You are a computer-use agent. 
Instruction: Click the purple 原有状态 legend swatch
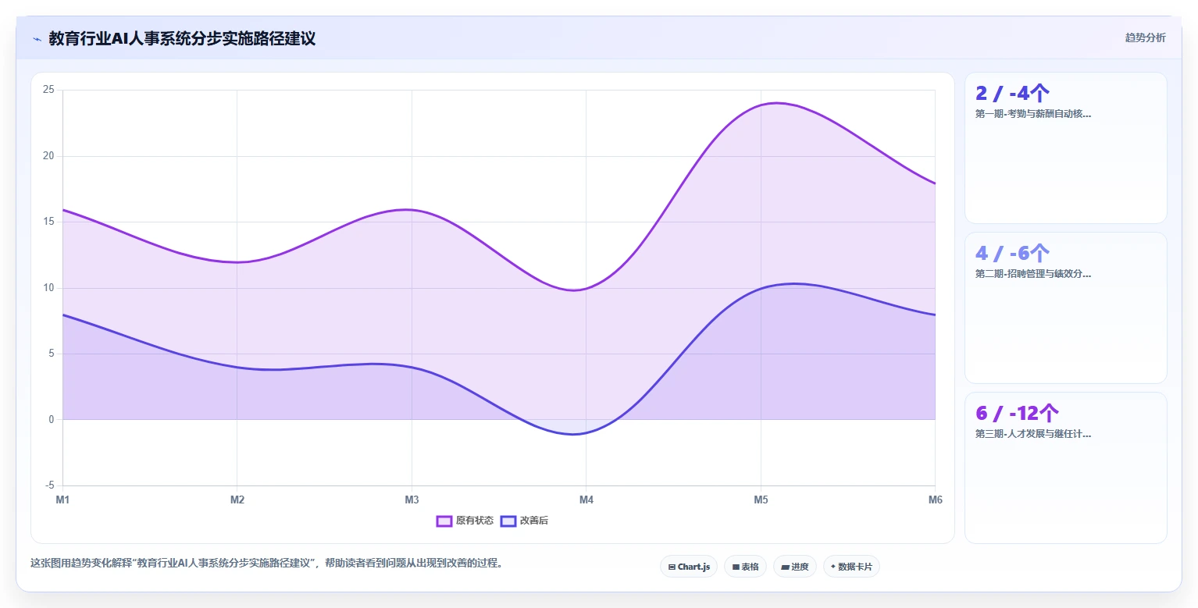(444, 521)
